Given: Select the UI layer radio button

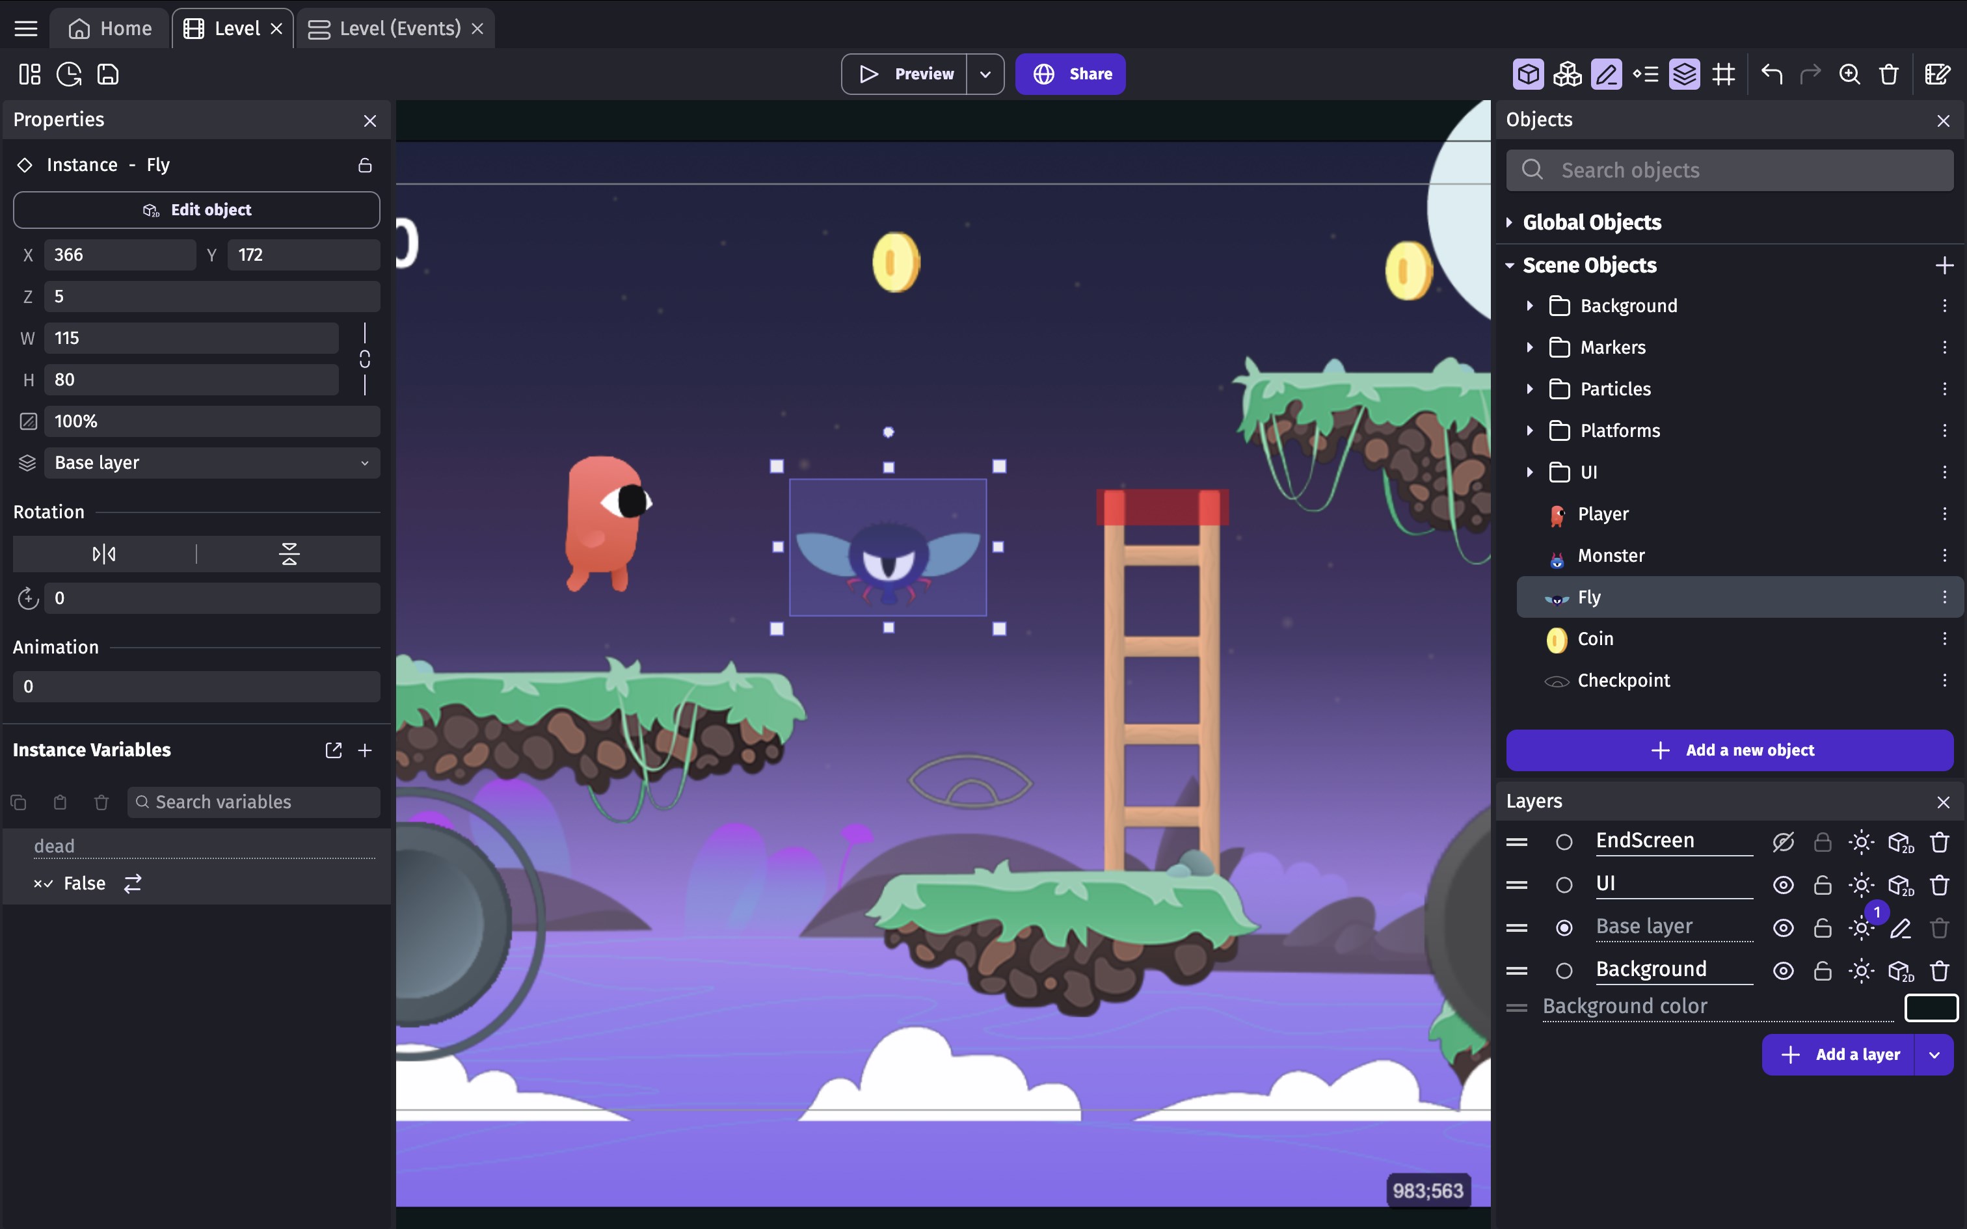Looking at the screenshot, I should pyautogui.click(x=1564, y=885).
